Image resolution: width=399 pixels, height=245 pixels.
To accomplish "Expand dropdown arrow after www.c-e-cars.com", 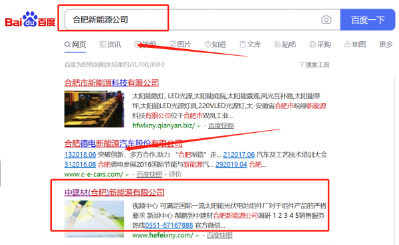I will tap(127, 175).
